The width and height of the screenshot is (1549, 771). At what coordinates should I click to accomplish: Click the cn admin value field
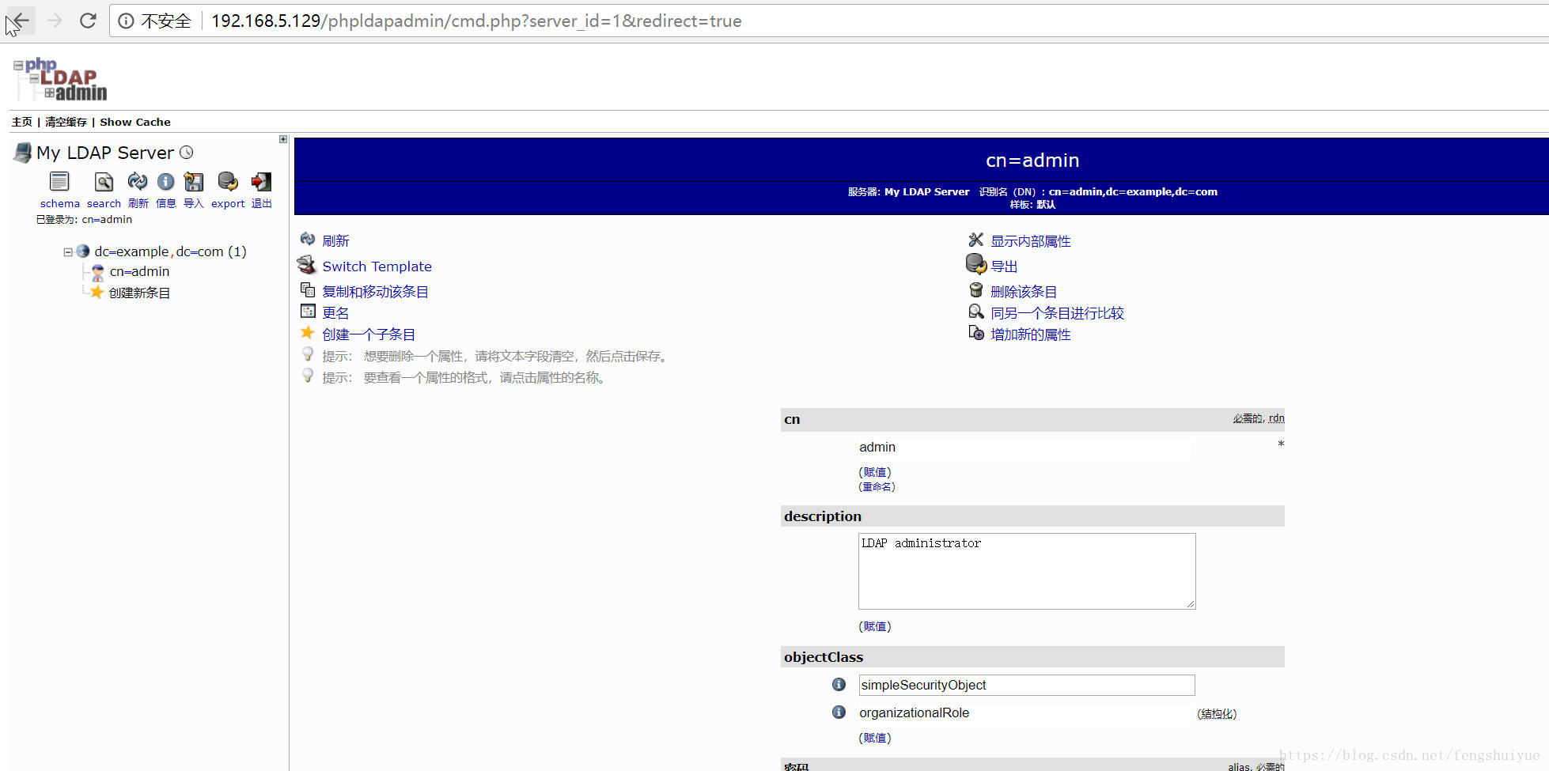(1025, 447)
